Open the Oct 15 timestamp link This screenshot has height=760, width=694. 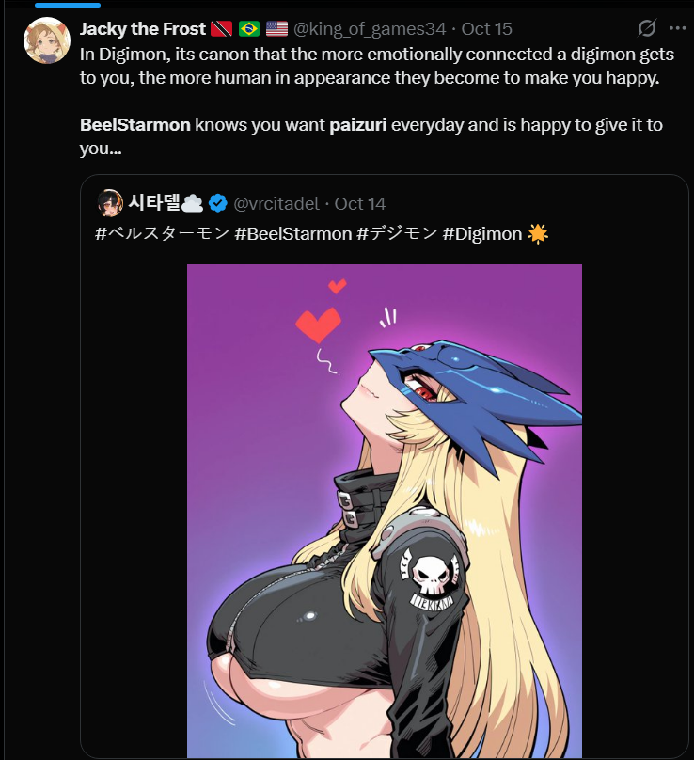point(486,28)
